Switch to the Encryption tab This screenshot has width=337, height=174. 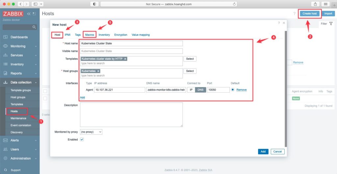(121, 35)
